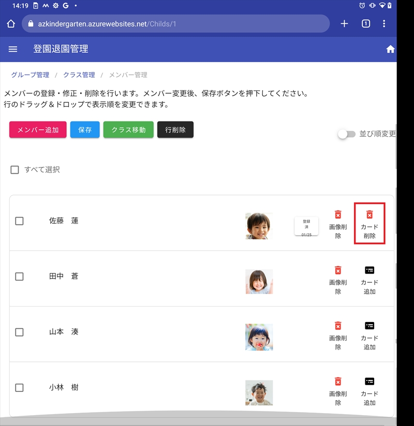414x426 pixels.
Task: Delete card for 佐藤 蓮
Action: [369, 224]
